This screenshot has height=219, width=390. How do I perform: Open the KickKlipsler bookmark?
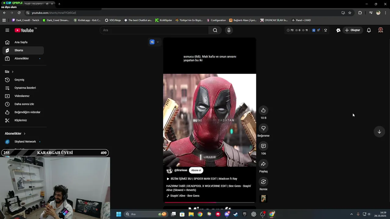click(164, 20)
